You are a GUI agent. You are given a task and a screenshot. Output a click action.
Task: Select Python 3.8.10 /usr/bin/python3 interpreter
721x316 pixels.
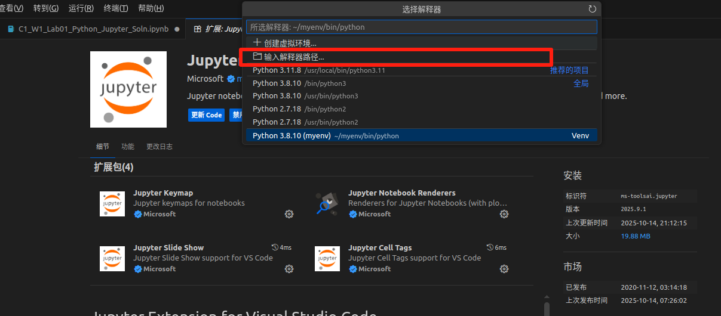coord(421,96)
